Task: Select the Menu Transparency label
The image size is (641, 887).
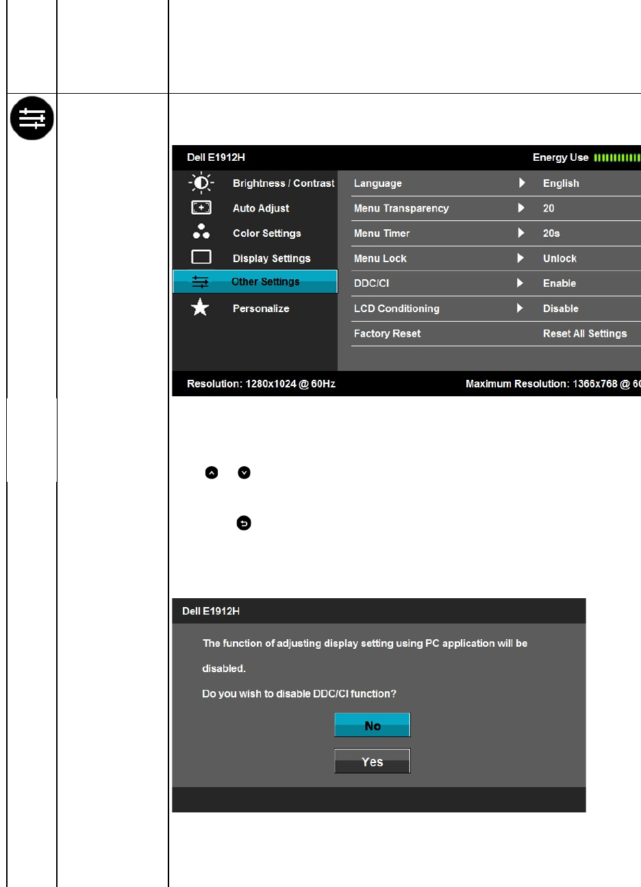Action: pyautogui.click(x=401, y=208)
